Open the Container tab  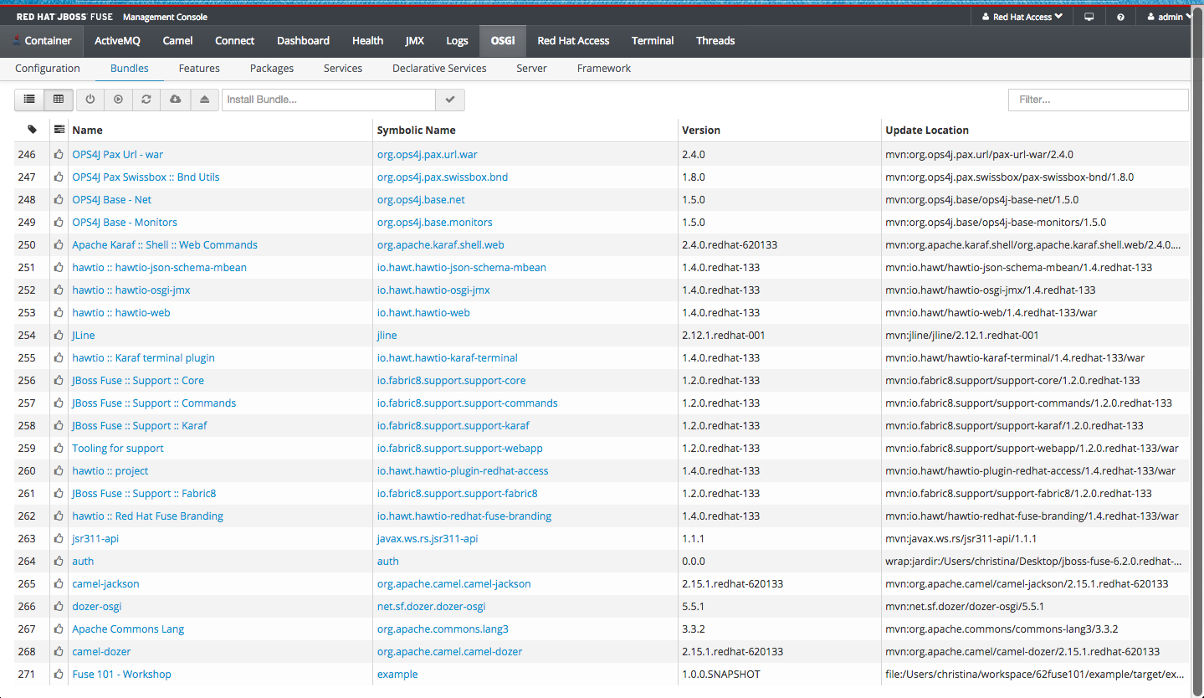(x=42, y=40)
